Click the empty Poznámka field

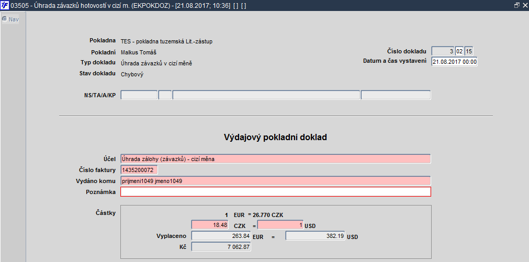(x=276, y=191)
